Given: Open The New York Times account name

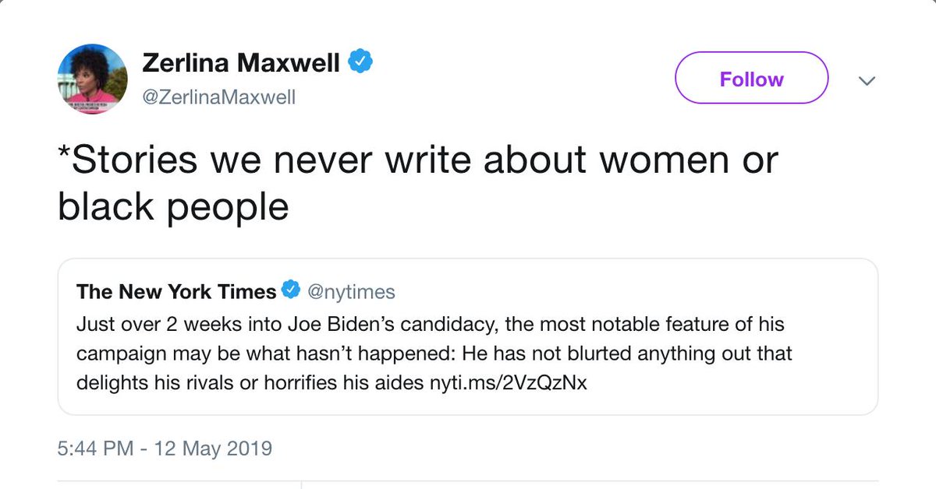Looking at the screenshot, I should coord(176,291).
